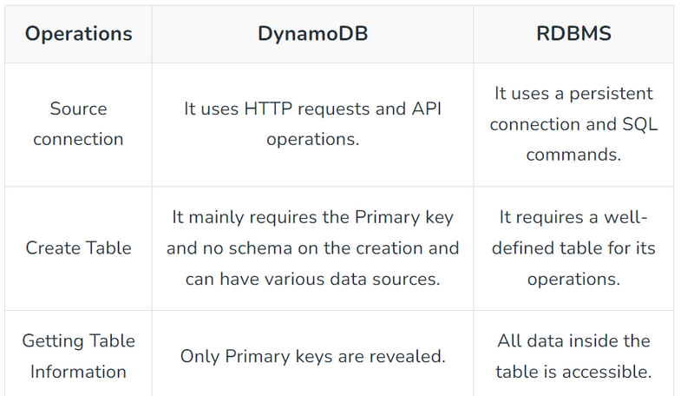
Task: Select the "Only Primary keys are revealed" cell
Action: [x=312, y=356]
